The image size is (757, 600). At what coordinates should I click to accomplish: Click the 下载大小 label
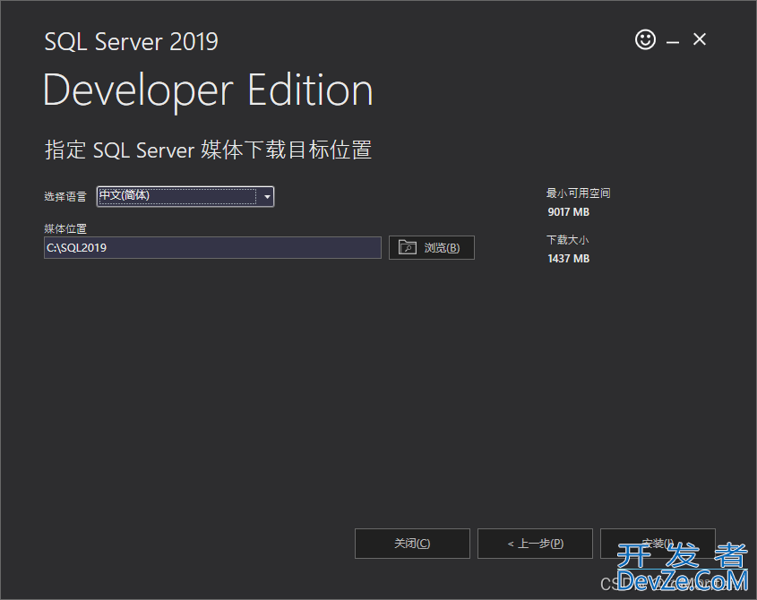pos(567,240)
